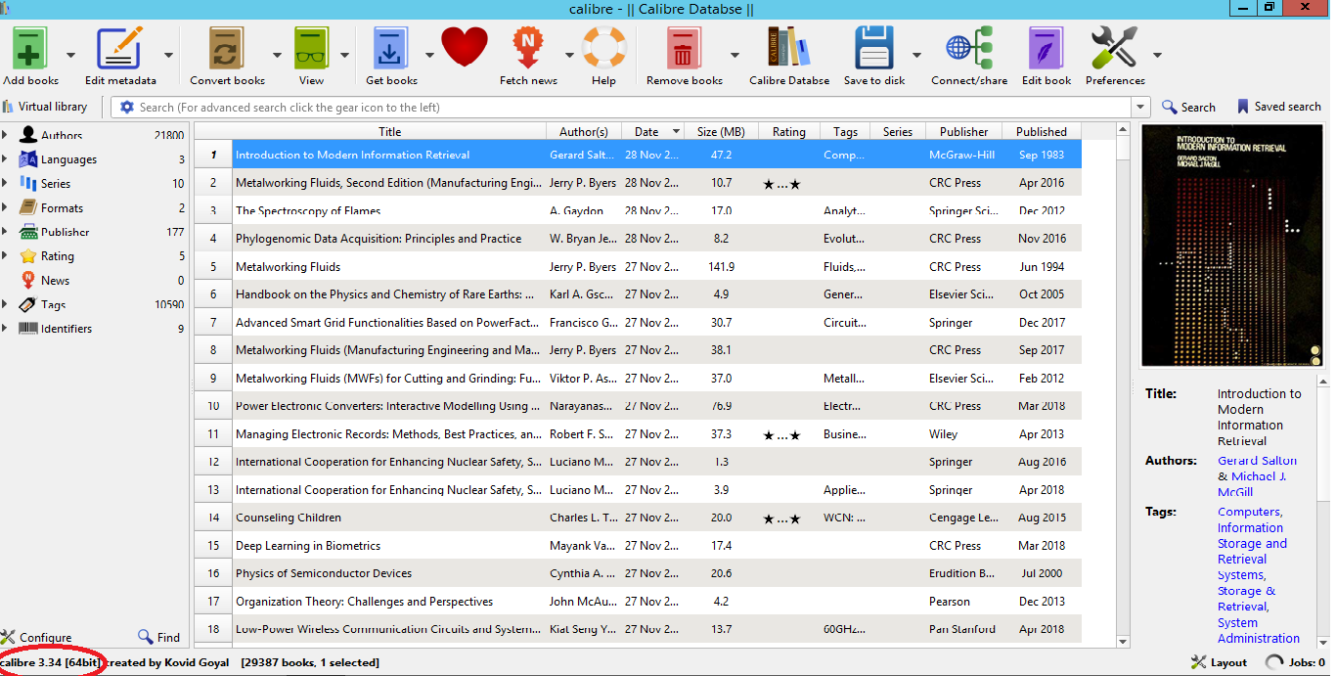Click the Jobs: 0 indicator
The image size is (1336, 676).
pyautogui.click(x=1296, y=662)
